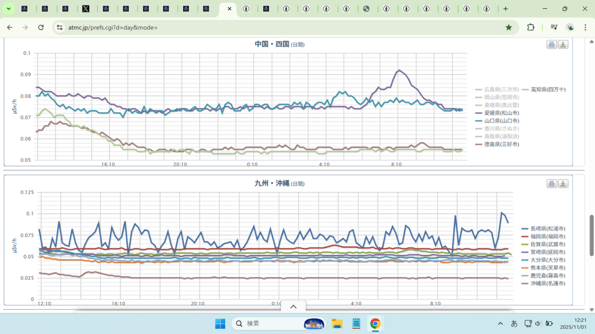Print the 中国・四国 chart
This screenshot has width=595, height=334.
pyautogui.click(x=552, y=44)
